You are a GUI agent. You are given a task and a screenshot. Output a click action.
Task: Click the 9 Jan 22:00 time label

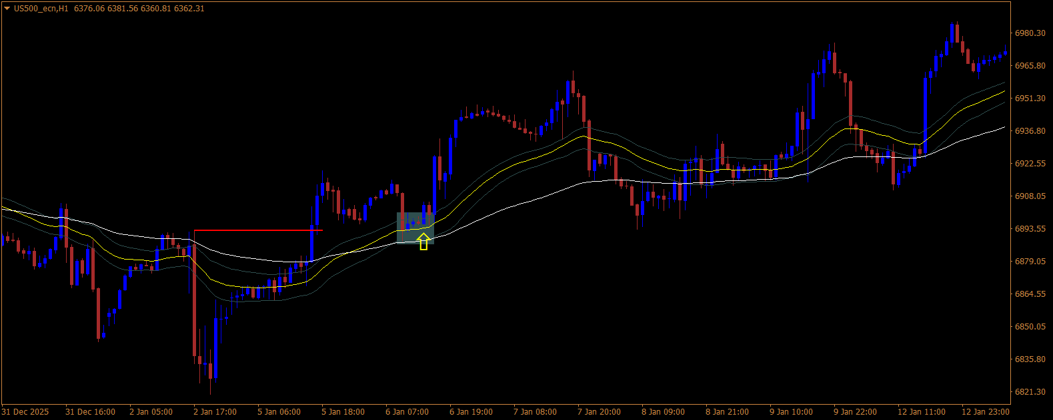click(x=855, y=412)
